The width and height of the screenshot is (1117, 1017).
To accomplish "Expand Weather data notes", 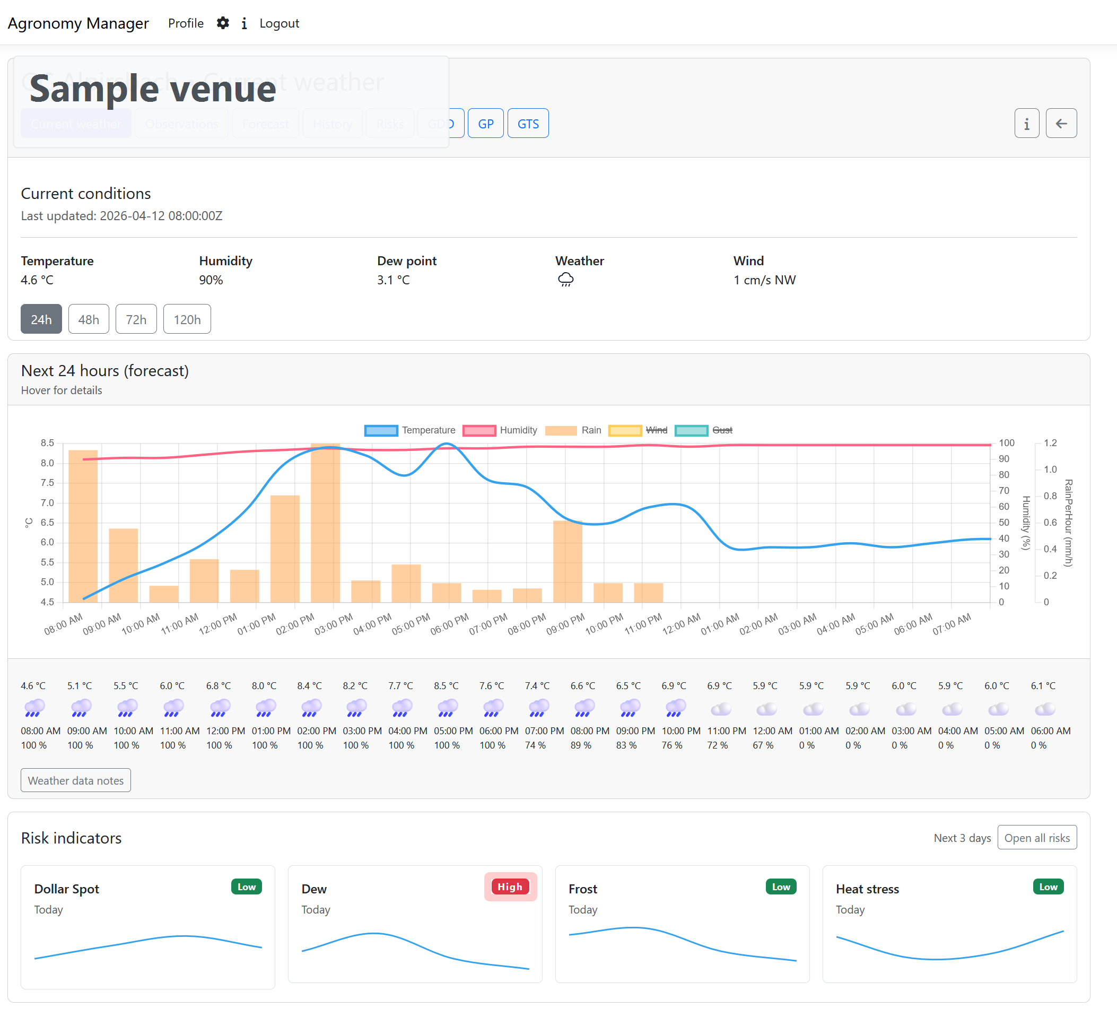I will click(76, 780).
